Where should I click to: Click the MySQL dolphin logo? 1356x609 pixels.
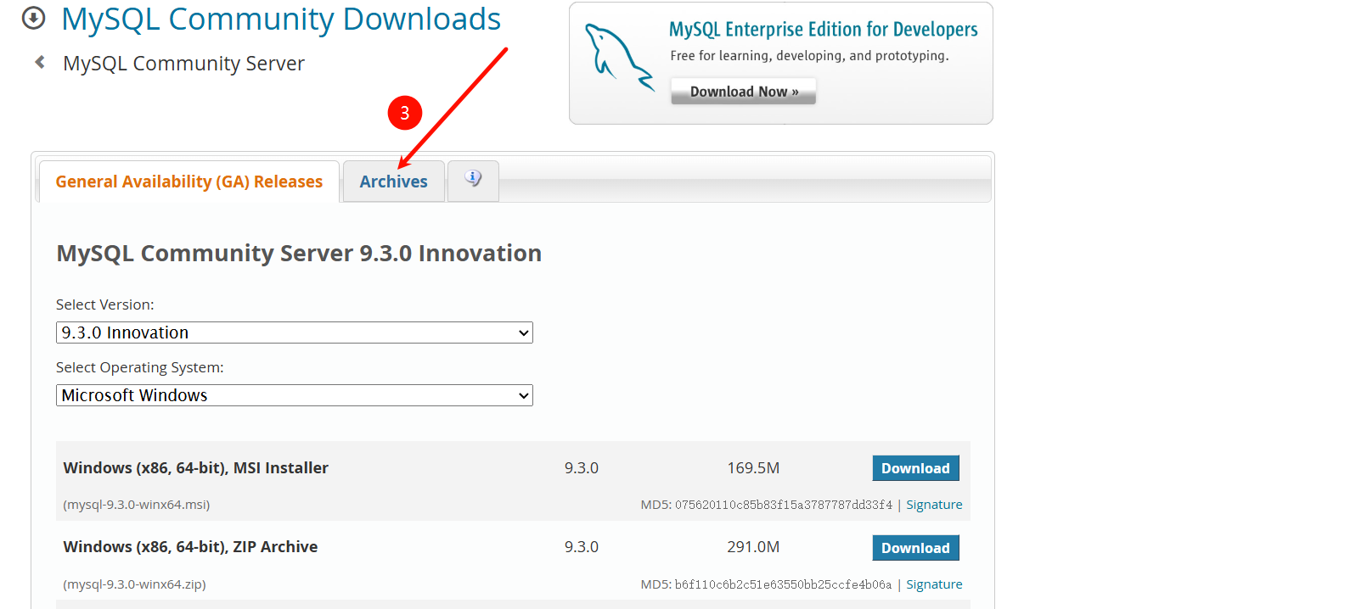coord(619,57)
